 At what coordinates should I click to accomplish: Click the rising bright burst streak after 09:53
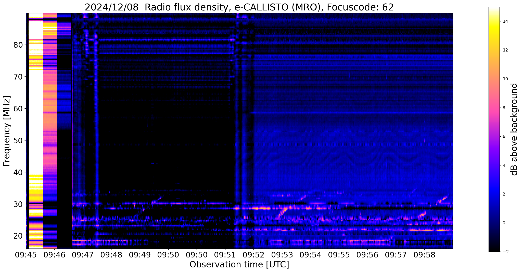(x=283, y=213)
